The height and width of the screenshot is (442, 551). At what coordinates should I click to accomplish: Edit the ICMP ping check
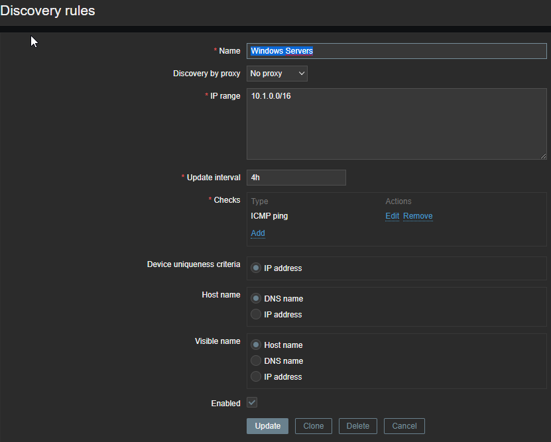(x=392, y=216)
